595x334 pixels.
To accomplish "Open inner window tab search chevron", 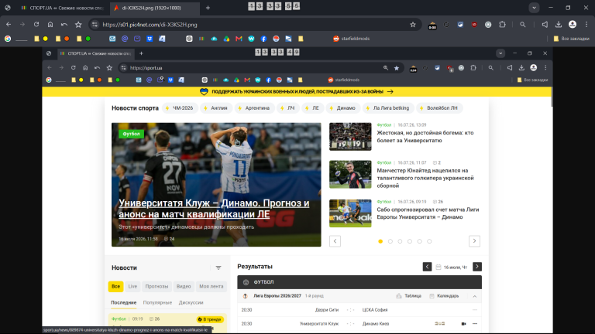I will 500,53.
